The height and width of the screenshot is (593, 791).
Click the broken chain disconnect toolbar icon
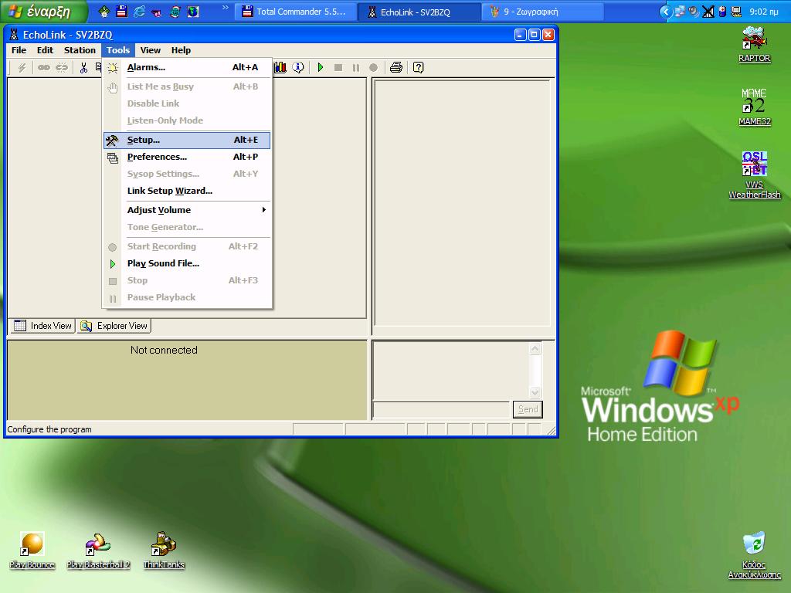[62, 68]
